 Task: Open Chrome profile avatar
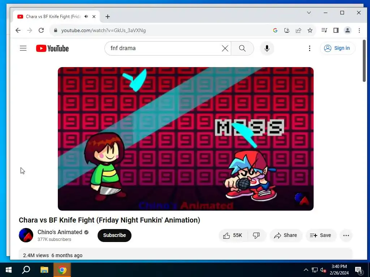pos(348,30)
